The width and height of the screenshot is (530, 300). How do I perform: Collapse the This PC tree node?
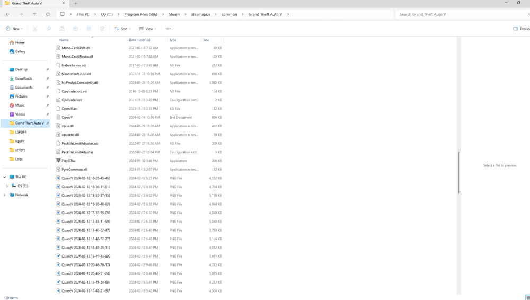(x=4, y=177)
